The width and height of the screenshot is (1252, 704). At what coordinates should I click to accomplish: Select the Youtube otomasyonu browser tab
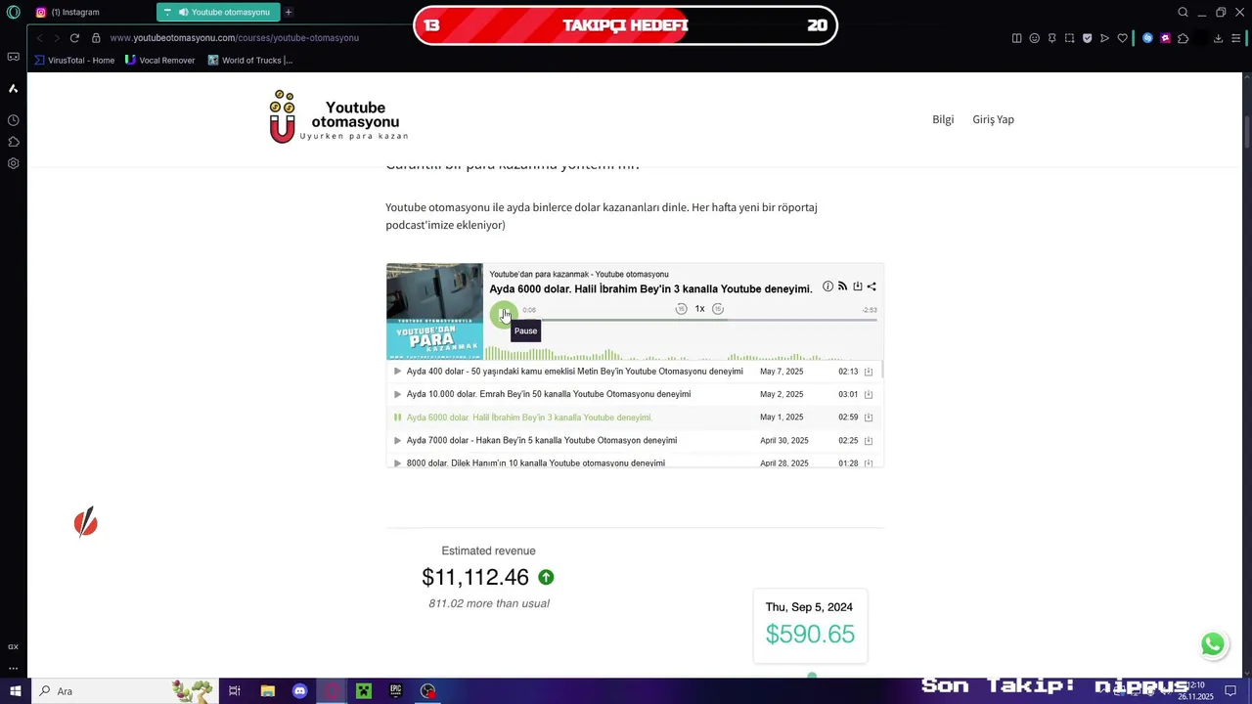coord(217,13)
